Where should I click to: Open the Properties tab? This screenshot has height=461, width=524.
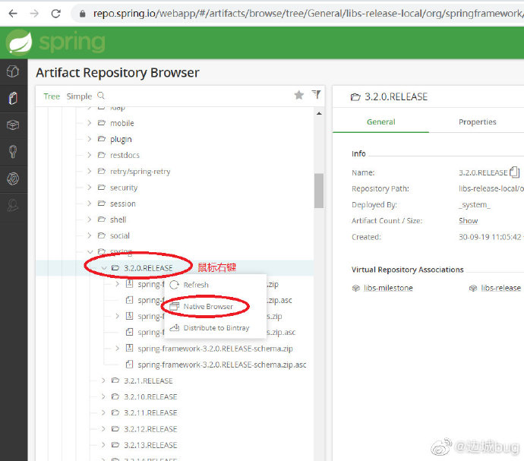coord(477,122)
